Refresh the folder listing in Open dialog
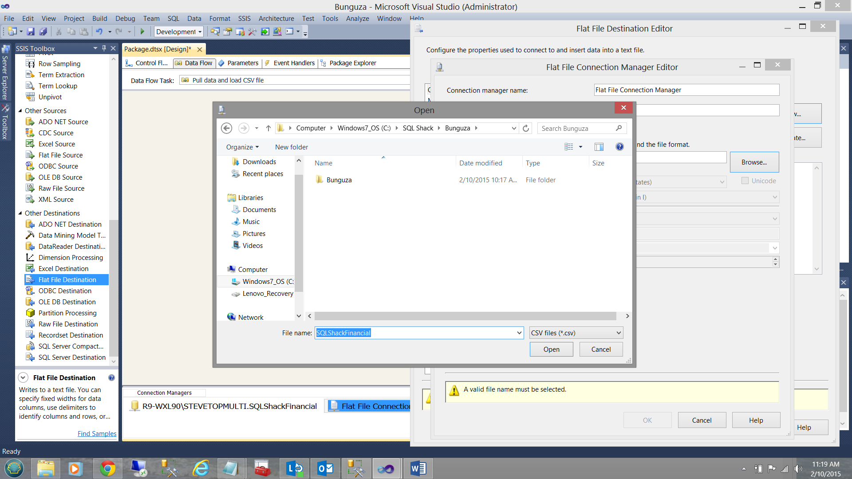 click(x=526, y=128)
